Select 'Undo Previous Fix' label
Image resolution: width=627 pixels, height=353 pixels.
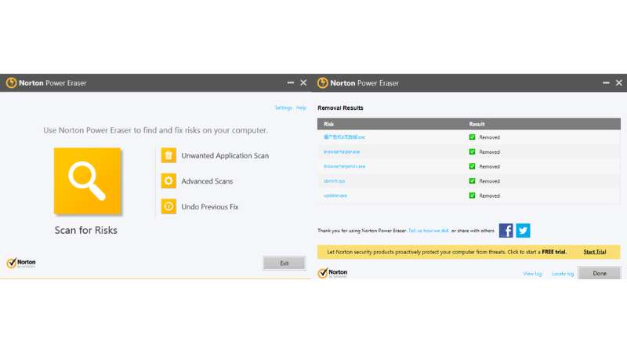coord(210,207)
